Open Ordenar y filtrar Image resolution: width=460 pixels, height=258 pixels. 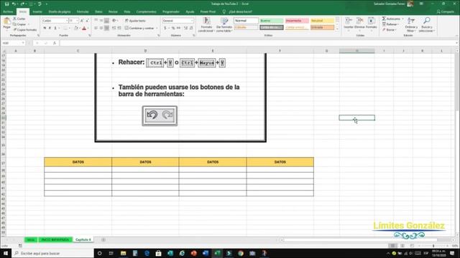(410, 24)
